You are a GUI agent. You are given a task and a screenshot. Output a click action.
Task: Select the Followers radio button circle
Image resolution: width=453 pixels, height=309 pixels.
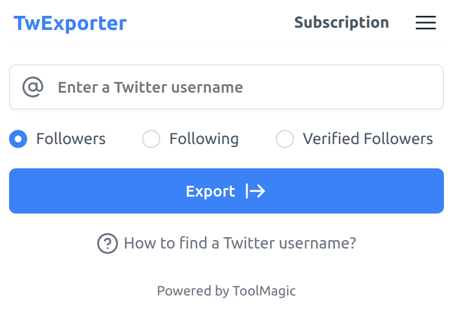(18, 139)
